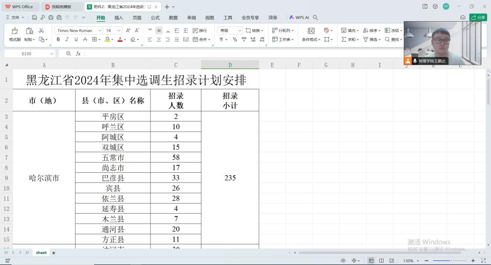The height and width of the screenshot is (265, 491).
Task: Open the number format 常规 dropdown
Action: click(x=240, y=30)
